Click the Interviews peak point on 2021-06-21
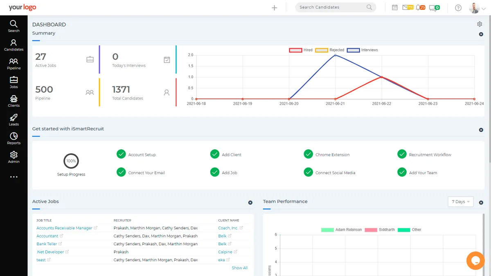 (336, 55)
